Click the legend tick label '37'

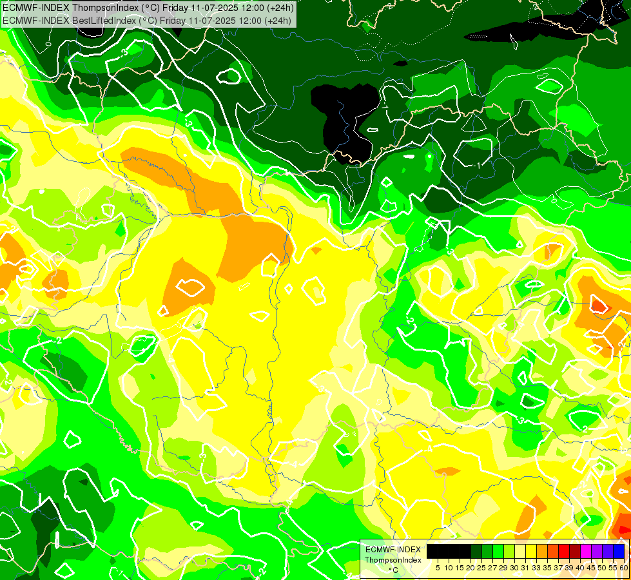coord(559,568)
